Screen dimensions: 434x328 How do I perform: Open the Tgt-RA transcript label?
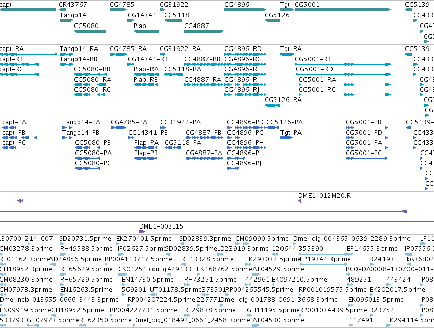pyautogui.click(x=291, y=49)
